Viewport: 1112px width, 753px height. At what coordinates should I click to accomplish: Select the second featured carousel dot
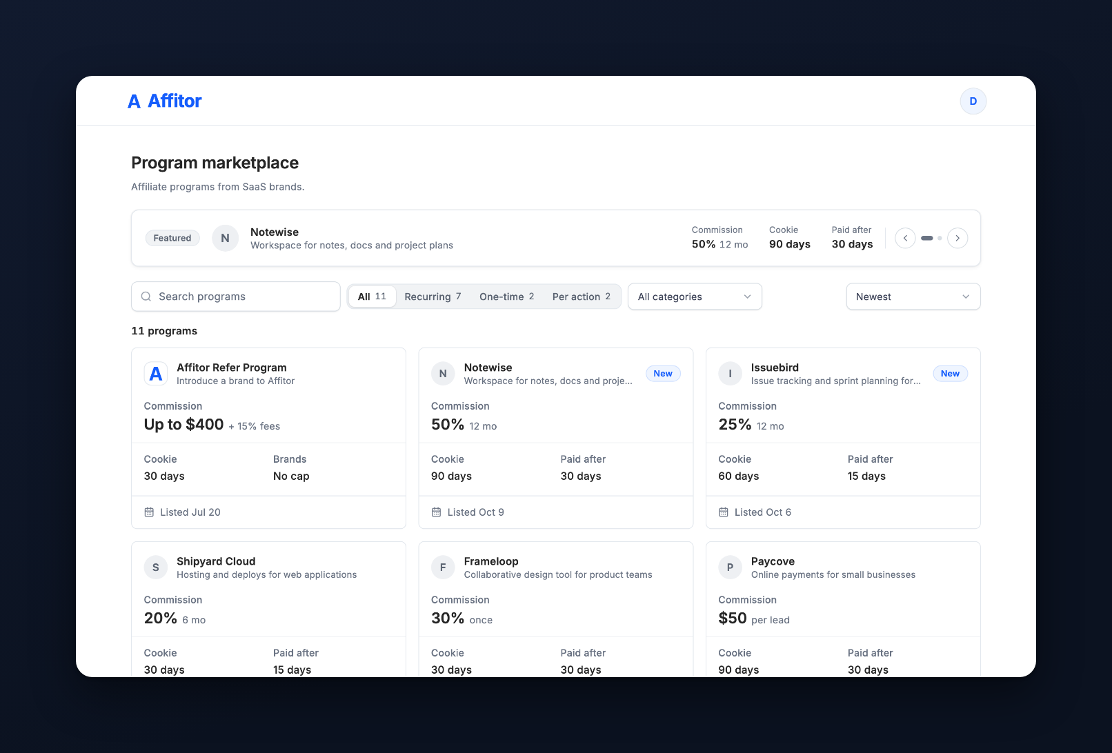(940, 238)
